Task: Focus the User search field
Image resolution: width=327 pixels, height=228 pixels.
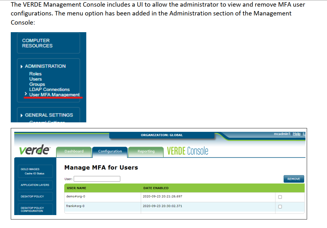Action: pyautogui.click(x=97, y=179)
